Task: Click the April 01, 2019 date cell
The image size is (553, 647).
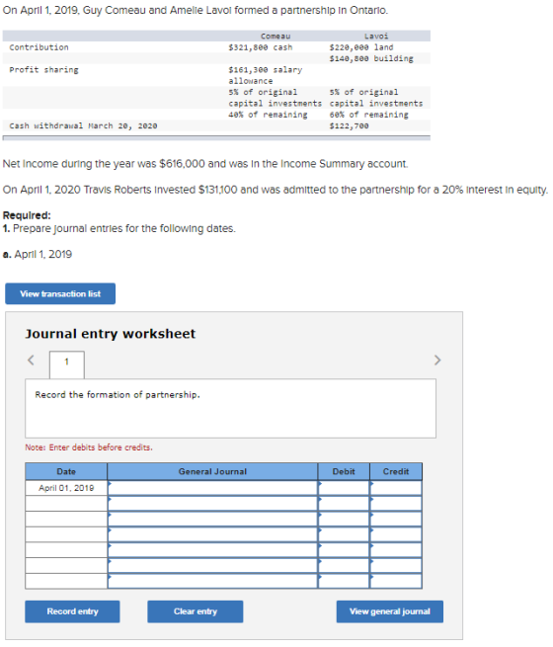Action: pyautogui.click(x=66, y=488)
